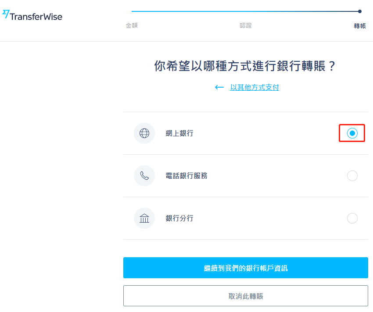Click the TransferWise wordmark text

click(36, 17)
